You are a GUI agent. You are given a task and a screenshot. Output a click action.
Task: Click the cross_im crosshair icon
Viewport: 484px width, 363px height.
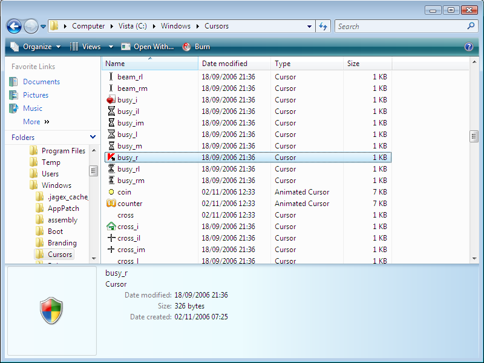pyautogui.click(x=111, y=249)
